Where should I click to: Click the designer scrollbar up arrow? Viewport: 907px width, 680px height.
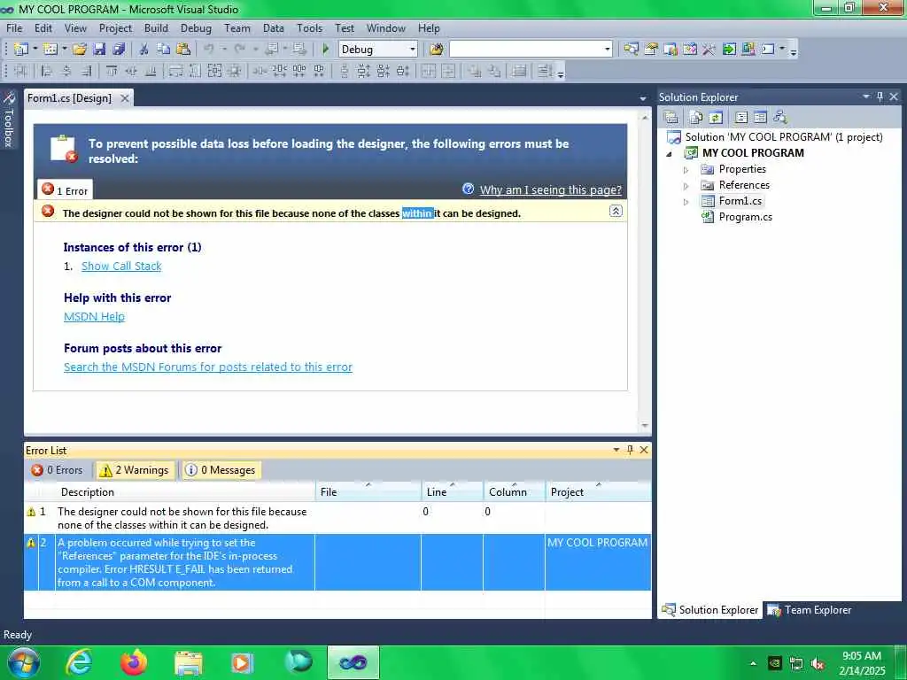pyautogui.click(x=645, y=118)
